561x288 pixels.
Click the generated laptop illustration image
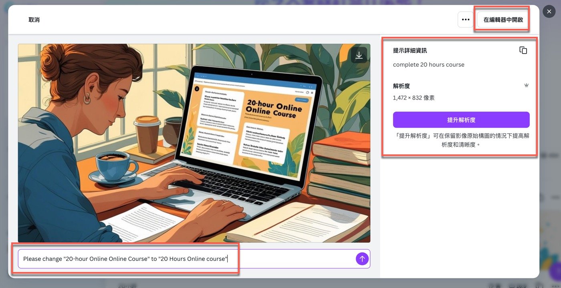194,143
